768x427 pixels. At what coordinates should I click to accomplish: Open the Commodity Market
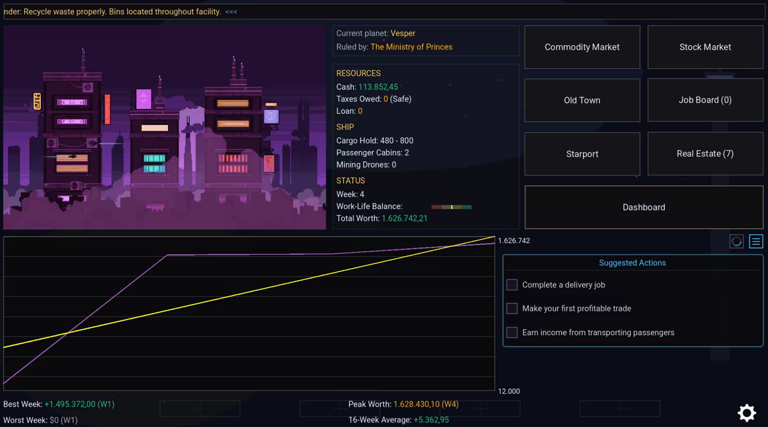tap(582, 47)
